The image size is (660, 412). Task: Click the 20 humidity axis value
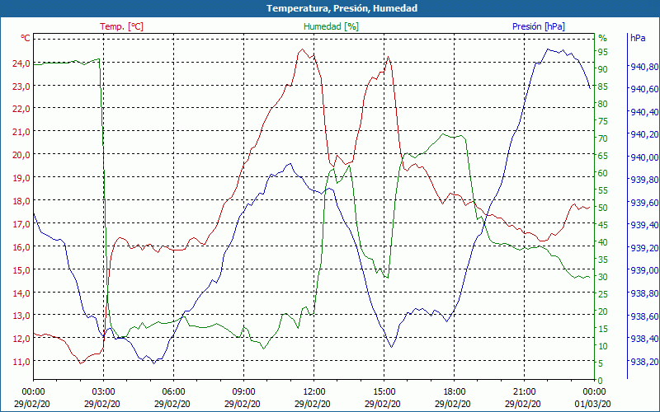[x=603, y=311]
